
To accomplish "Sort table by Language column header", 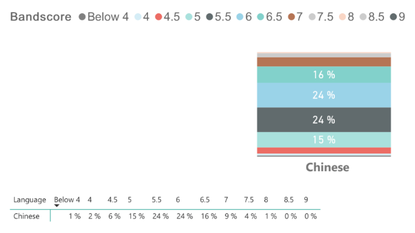I will [30, 200].
